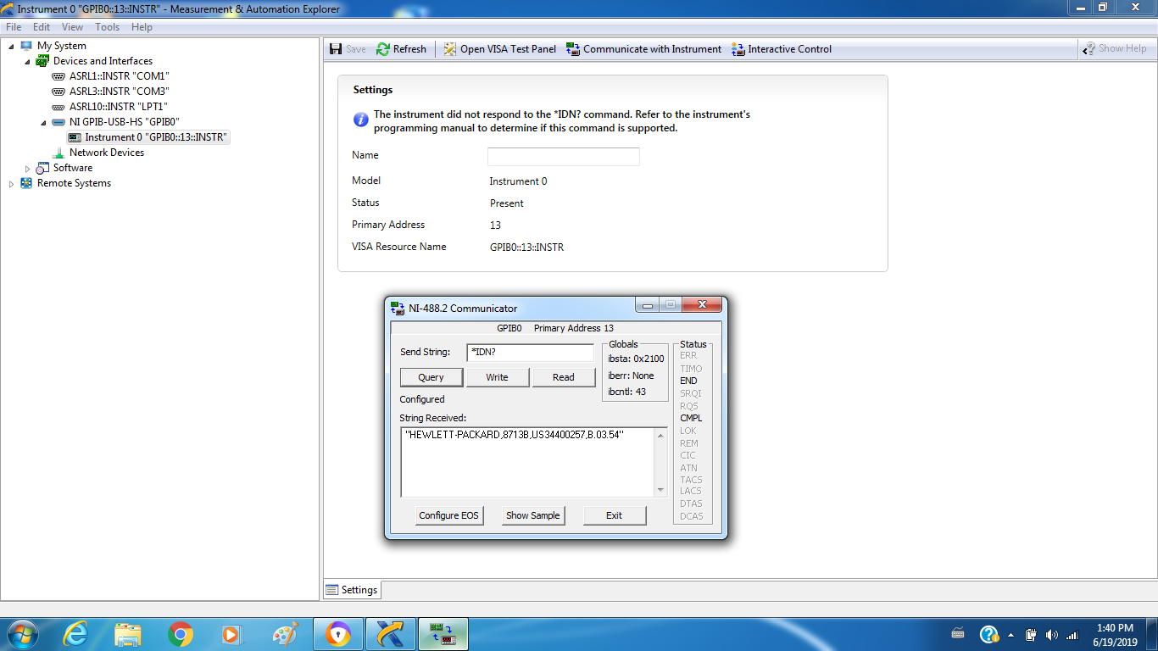This screenshot has height=651, width=1158.
Task: Select NI GPIB-USB-HS "GPIB0" interface
Action: tap(125, 122)
